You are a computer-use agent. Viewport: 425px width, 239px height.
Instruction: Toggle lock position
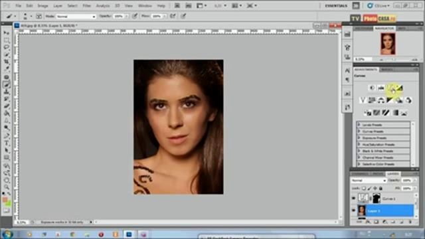(x=375, y=189)
